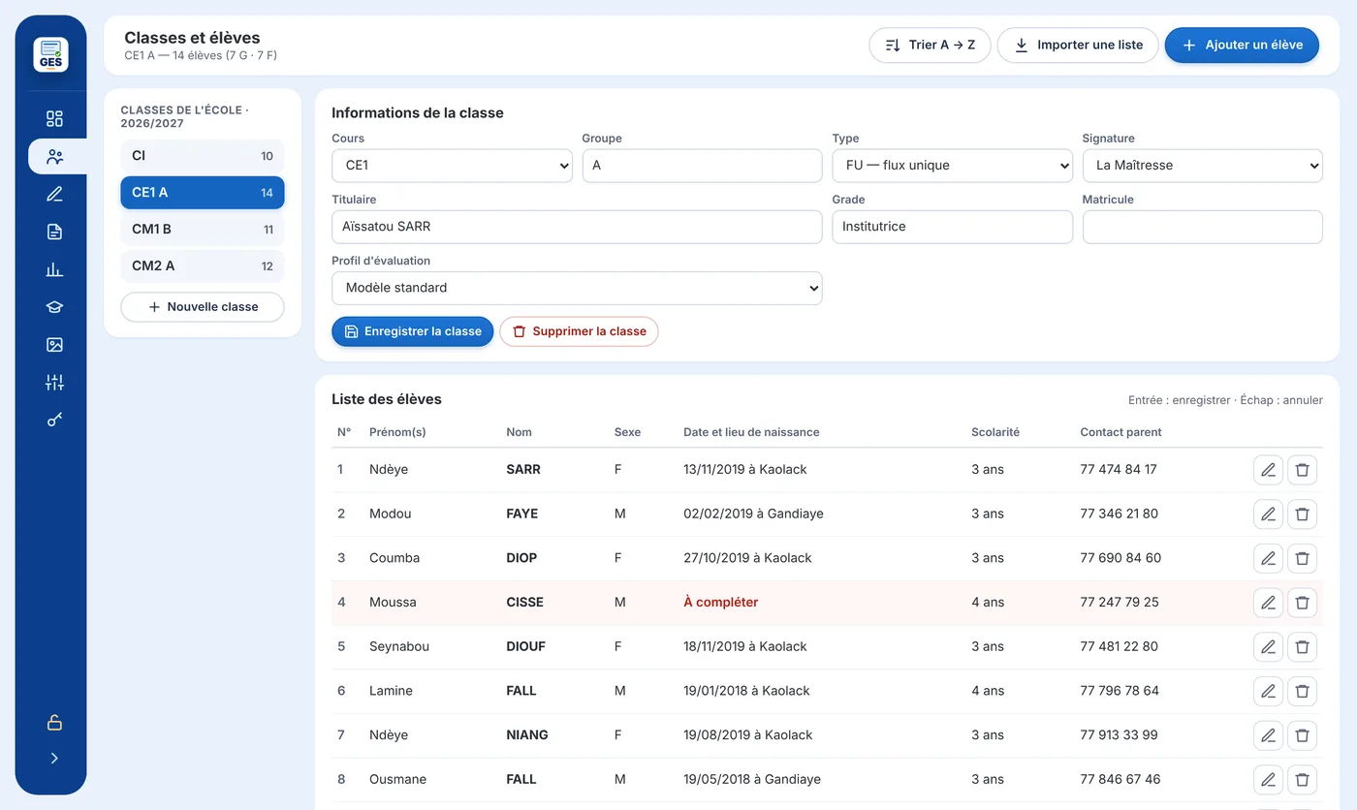Select the CI class in list

[x=203, y=156]
